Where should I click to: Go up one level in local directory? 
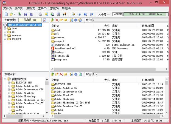(x=52, y=74)
